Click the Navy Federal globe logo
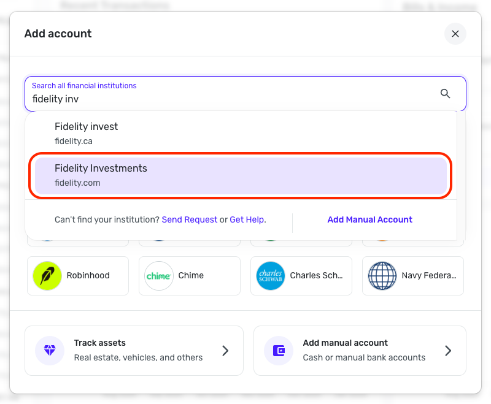Image resolution: width=491 pixels, height=404 pixels. (382, 276)
